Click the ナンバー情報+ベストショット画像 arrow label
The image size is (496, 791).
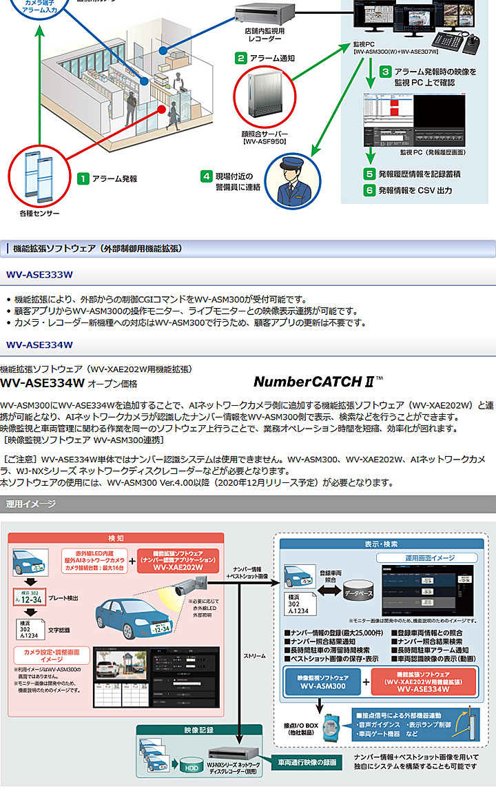(x=247, y=573)
